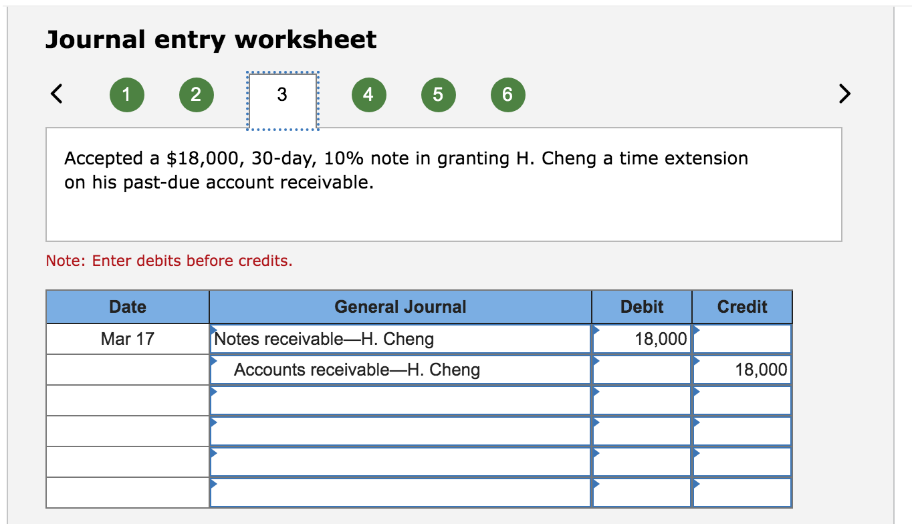This screenshot has width=912, height=524.
Task: Click the fifth row credit field
Action: (742, 462)
